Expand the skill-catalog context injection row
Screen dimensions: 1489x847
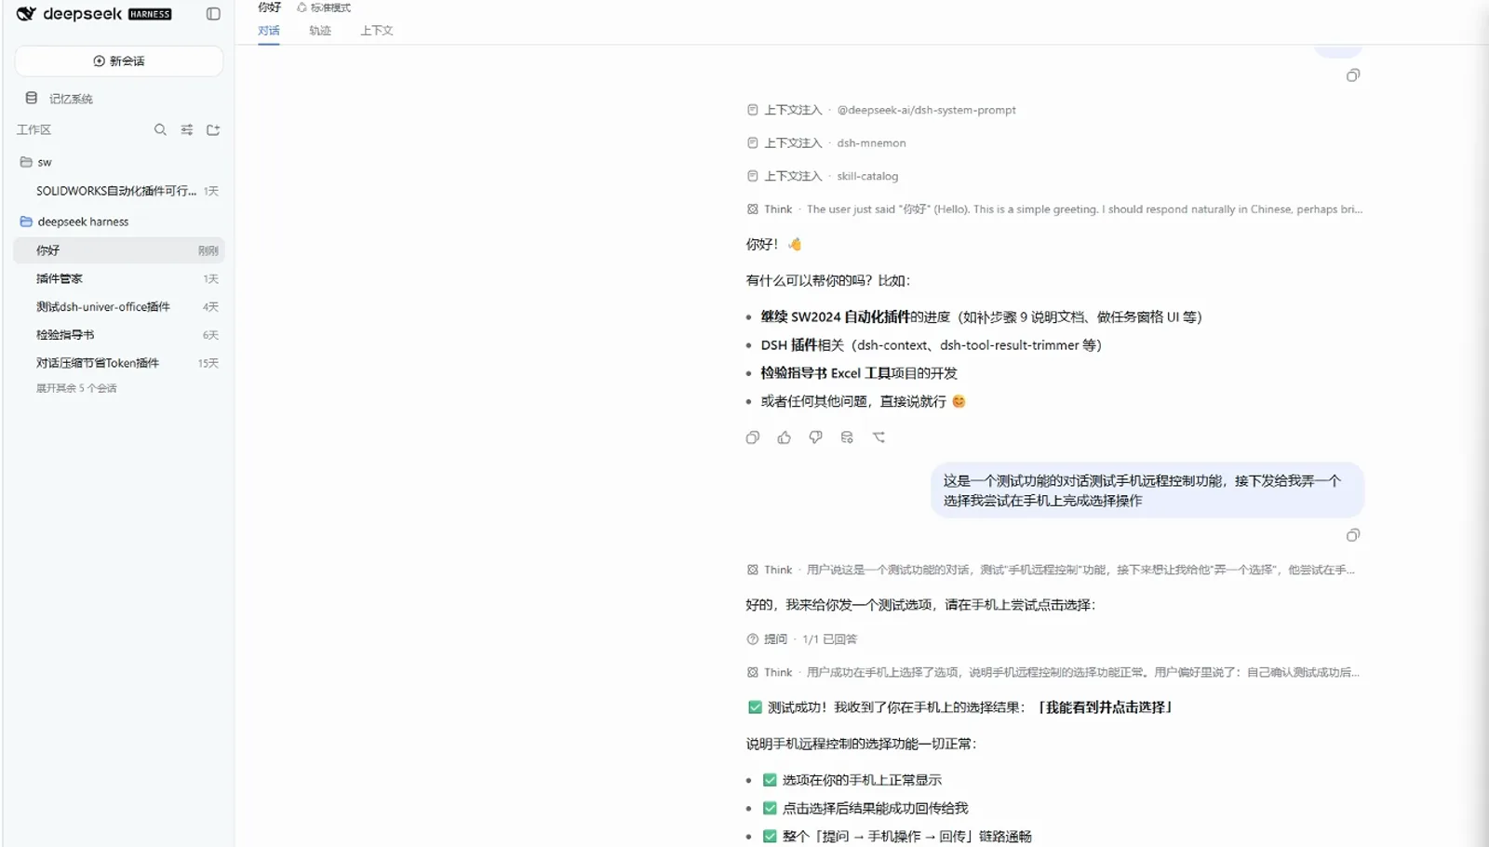(x=823, y=176)
